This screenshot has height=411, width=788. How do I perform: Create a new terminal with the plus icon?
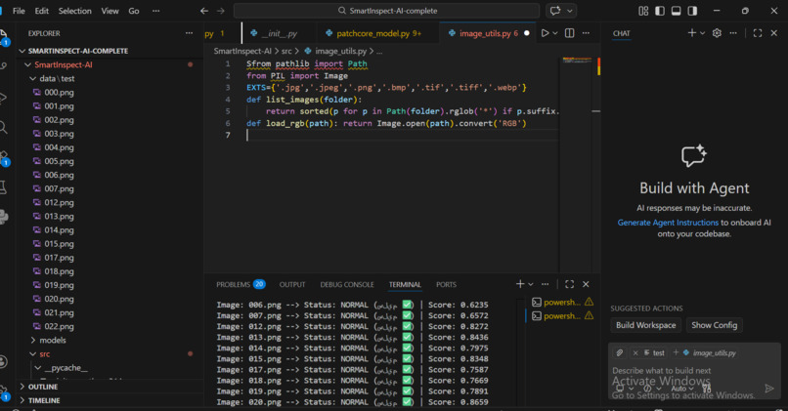click(x=520, y=284)
